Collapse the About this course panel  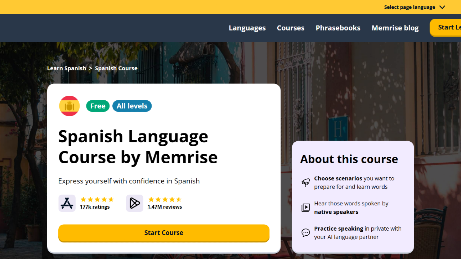point(349,159)
